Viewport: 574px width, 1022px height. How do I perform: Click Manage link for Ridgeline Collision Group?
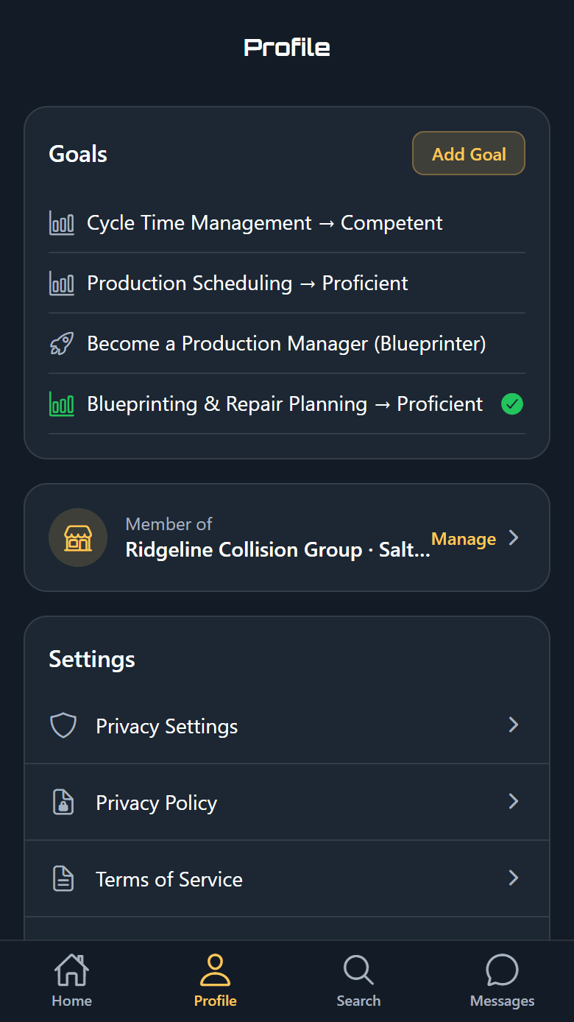tap(464, 539)
